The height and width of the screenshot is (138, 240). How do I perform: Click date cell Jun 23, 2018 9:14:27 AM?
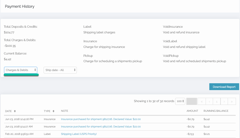click(19, 127)
